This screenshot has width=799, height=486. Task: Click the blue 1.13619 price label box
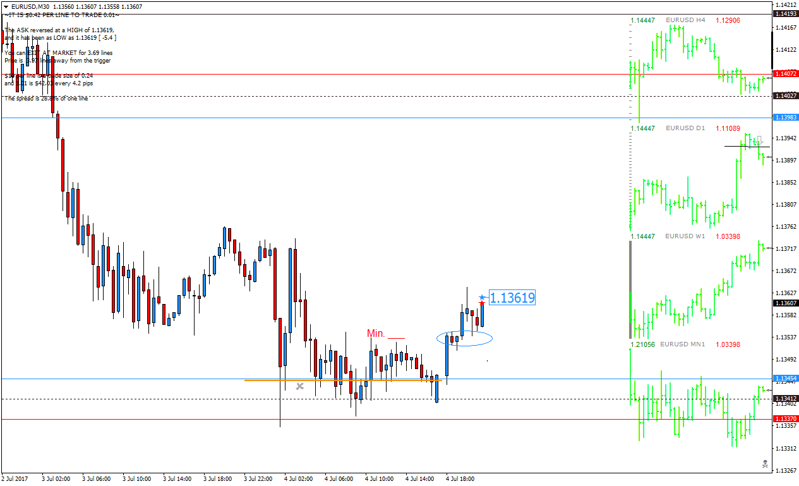click(512, 298)
